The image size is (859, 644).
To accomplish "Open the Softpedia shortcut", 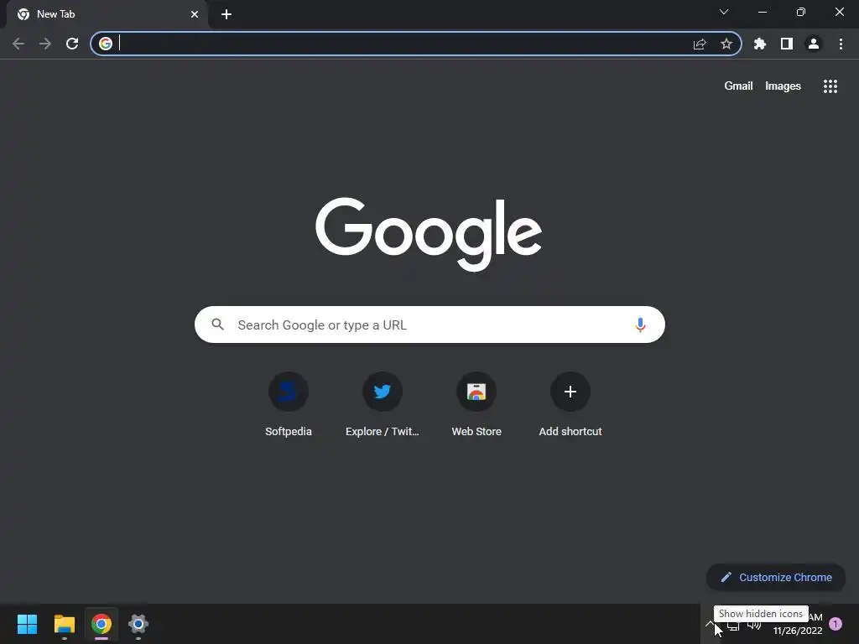I will [x=289, y=405].
